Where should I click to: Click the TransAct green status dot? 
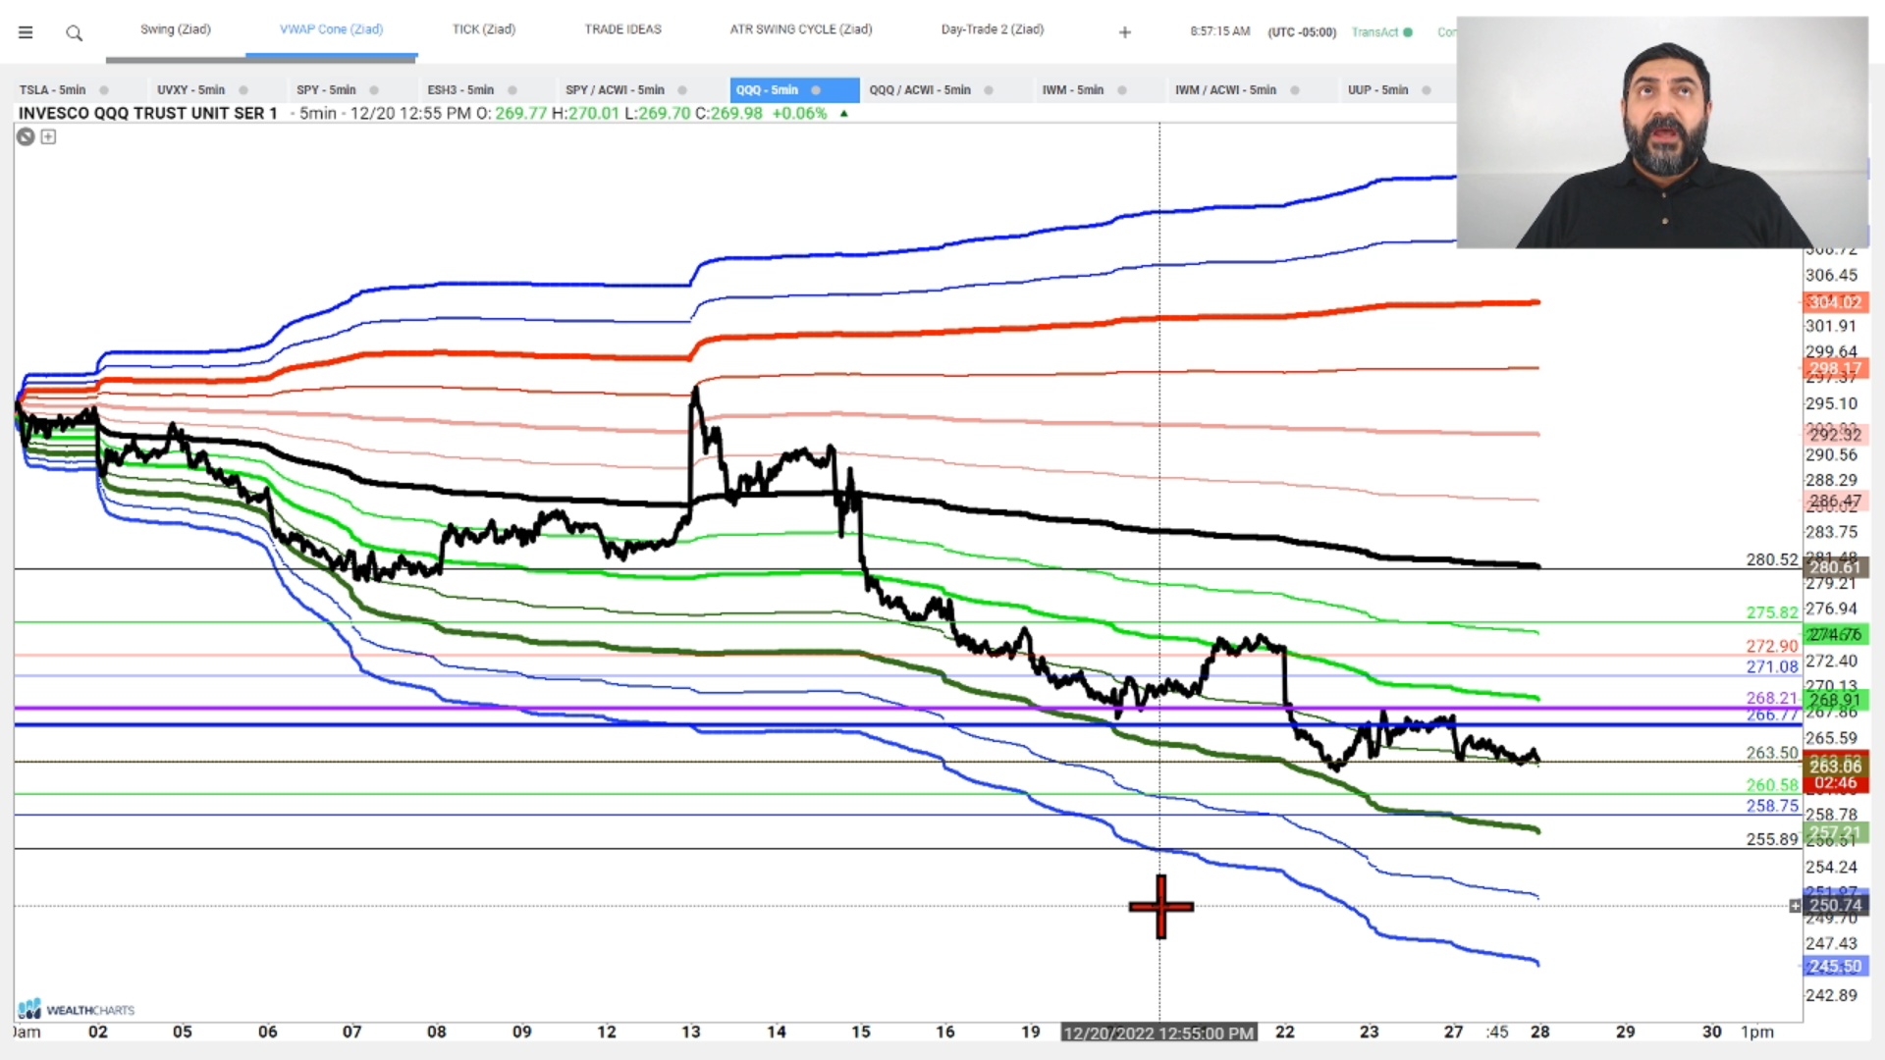[1408, 32]
